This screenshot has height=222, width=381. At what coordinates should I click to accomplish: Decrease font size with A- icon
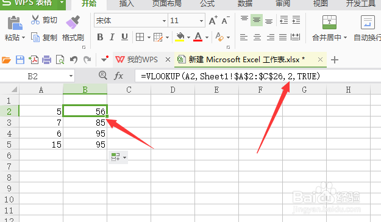click(x=226, y=20)
